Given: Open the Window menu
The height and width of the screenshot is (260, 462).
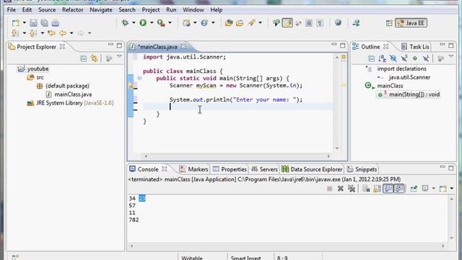Looking at the screenshot, I should [193, 9].
